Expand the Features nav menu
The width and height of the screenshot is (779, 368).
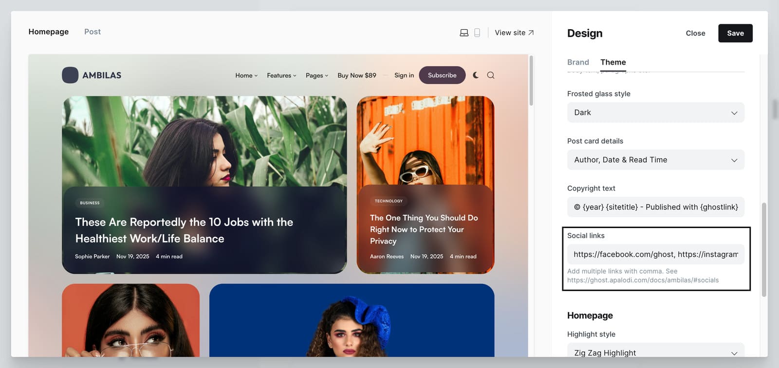[x=281, y=75]
